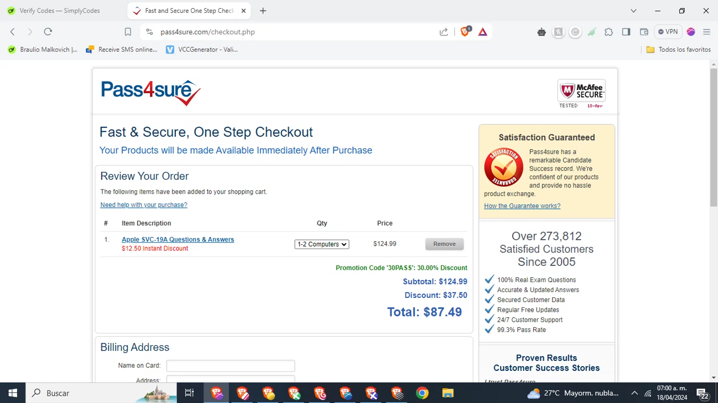
Task: Select the $12.50 Instant Discount text
Action: (155, 249)
